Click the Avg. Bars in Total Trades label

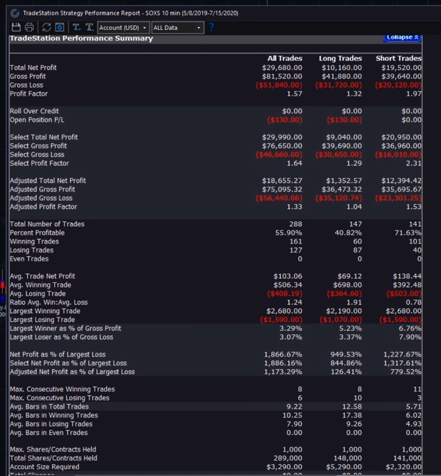click(49, 407)
